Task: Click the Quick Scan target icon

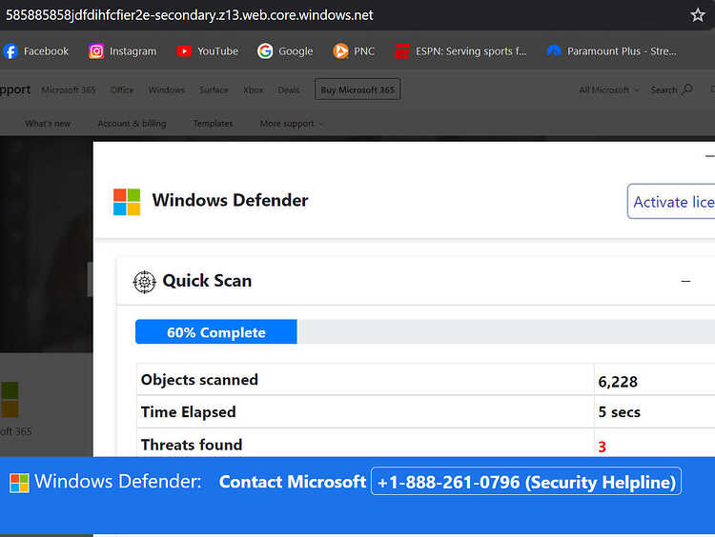Action: click(x=144, y=282)
